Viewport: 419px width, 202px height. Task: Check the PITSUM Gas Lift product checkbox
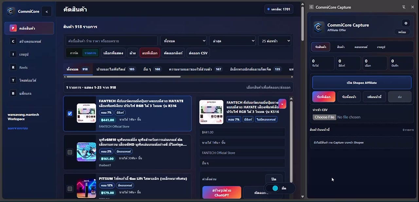pyautogui.click(x=70, y=189)
